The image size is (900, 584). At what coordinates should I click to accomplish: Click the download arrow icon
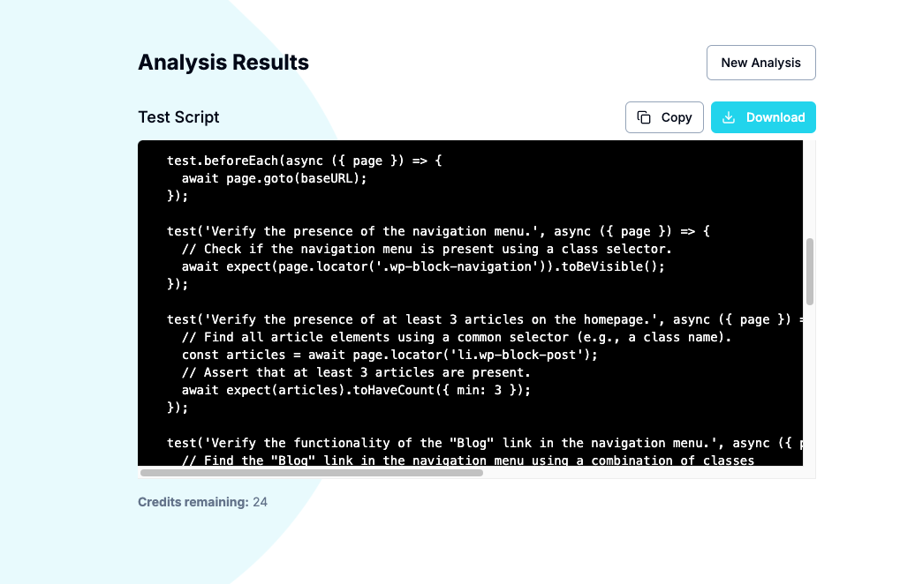point(729,117)
